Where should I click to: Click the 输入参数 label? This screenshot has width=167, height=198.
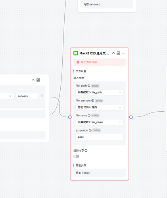(79, 78)
